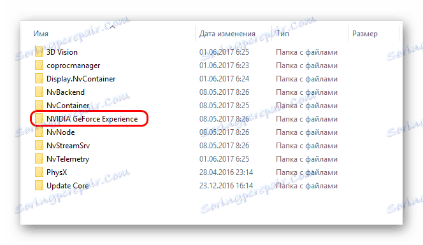This screenshot has height=245, width=423.
Task: Select the NvTelemetry folder name
Action: point(68,159)
